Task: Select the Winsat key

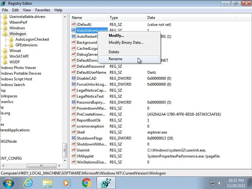Action: click(15, 51)
